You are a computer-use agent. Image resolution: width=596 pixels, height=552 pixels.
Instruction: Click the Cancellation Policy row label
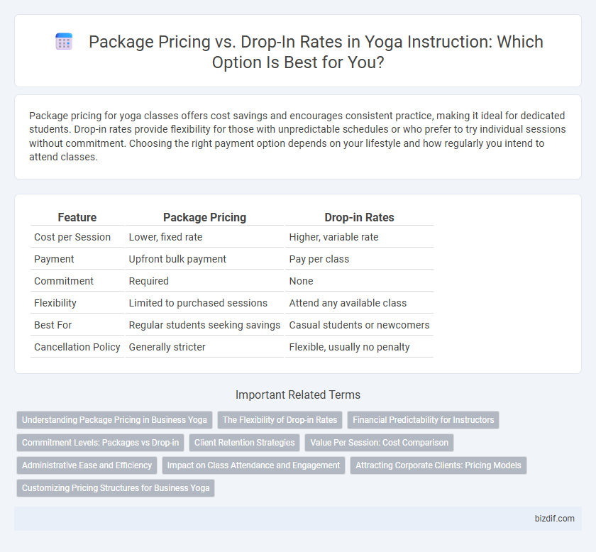pyautogui.click(x=77, y=347)
